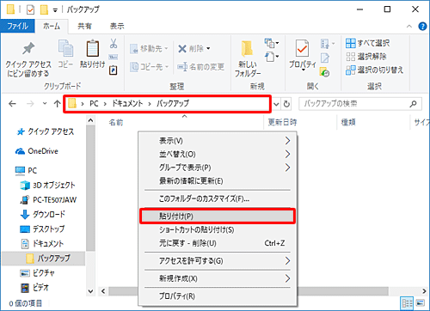This screenshot has height=311, width=430.
Task: Click the 名前 column header
Action: pyautogui.click(x=116, y=123)
